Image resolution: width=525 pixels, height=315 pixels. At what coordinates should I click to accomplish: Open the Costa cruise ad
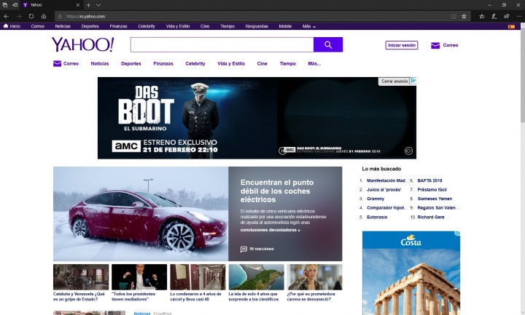(x=411, y=273)
